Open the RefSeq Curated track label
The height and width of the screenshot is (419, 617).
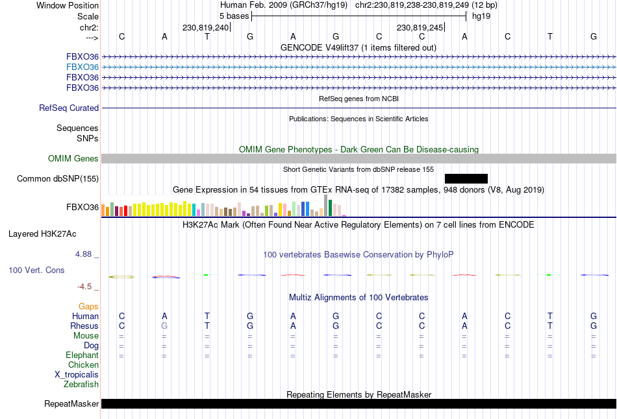click(x=69, y=108)
